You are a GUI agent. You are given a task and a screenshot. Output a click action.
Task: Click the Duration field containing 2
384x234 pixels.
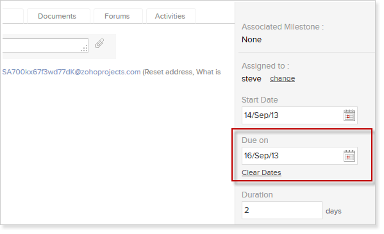[281, 210]
